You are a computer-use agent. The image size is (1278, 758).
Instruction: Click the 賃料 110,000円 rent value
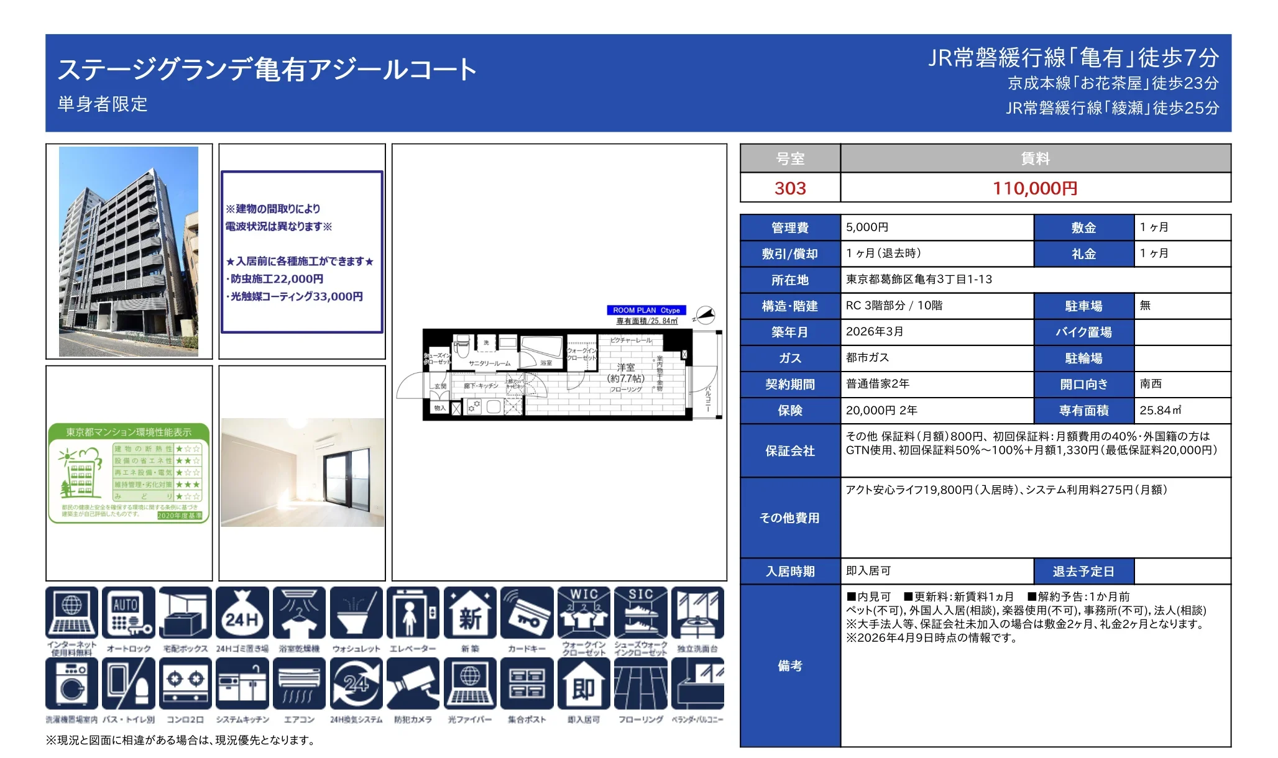click(1035, 189)
